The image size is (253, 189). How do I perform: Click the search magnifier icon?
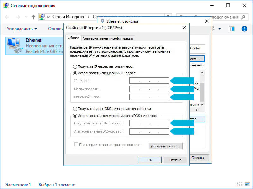[243, 17]
